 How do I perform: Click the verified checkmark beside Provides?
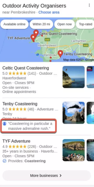click(4, 161)
